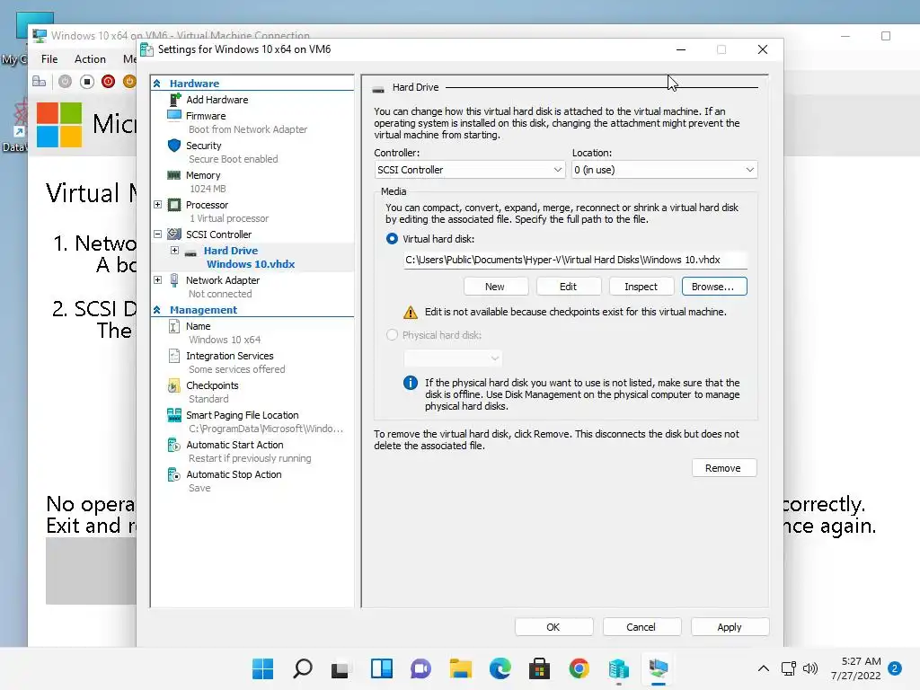Click the Name icon under Management
The width and height of the screenshot is (920, 690).
click(174, 326)
